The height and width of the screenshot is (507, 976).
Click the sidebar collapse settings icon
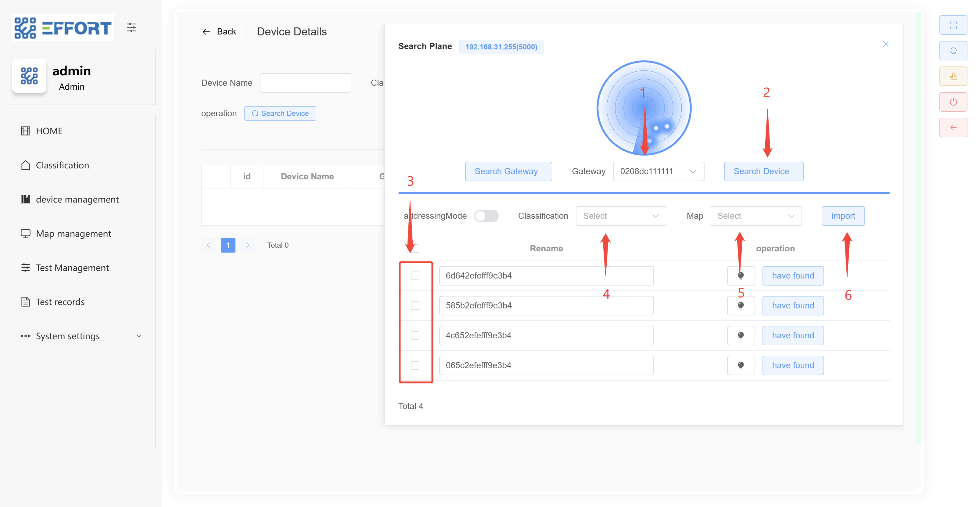point(131,27)
